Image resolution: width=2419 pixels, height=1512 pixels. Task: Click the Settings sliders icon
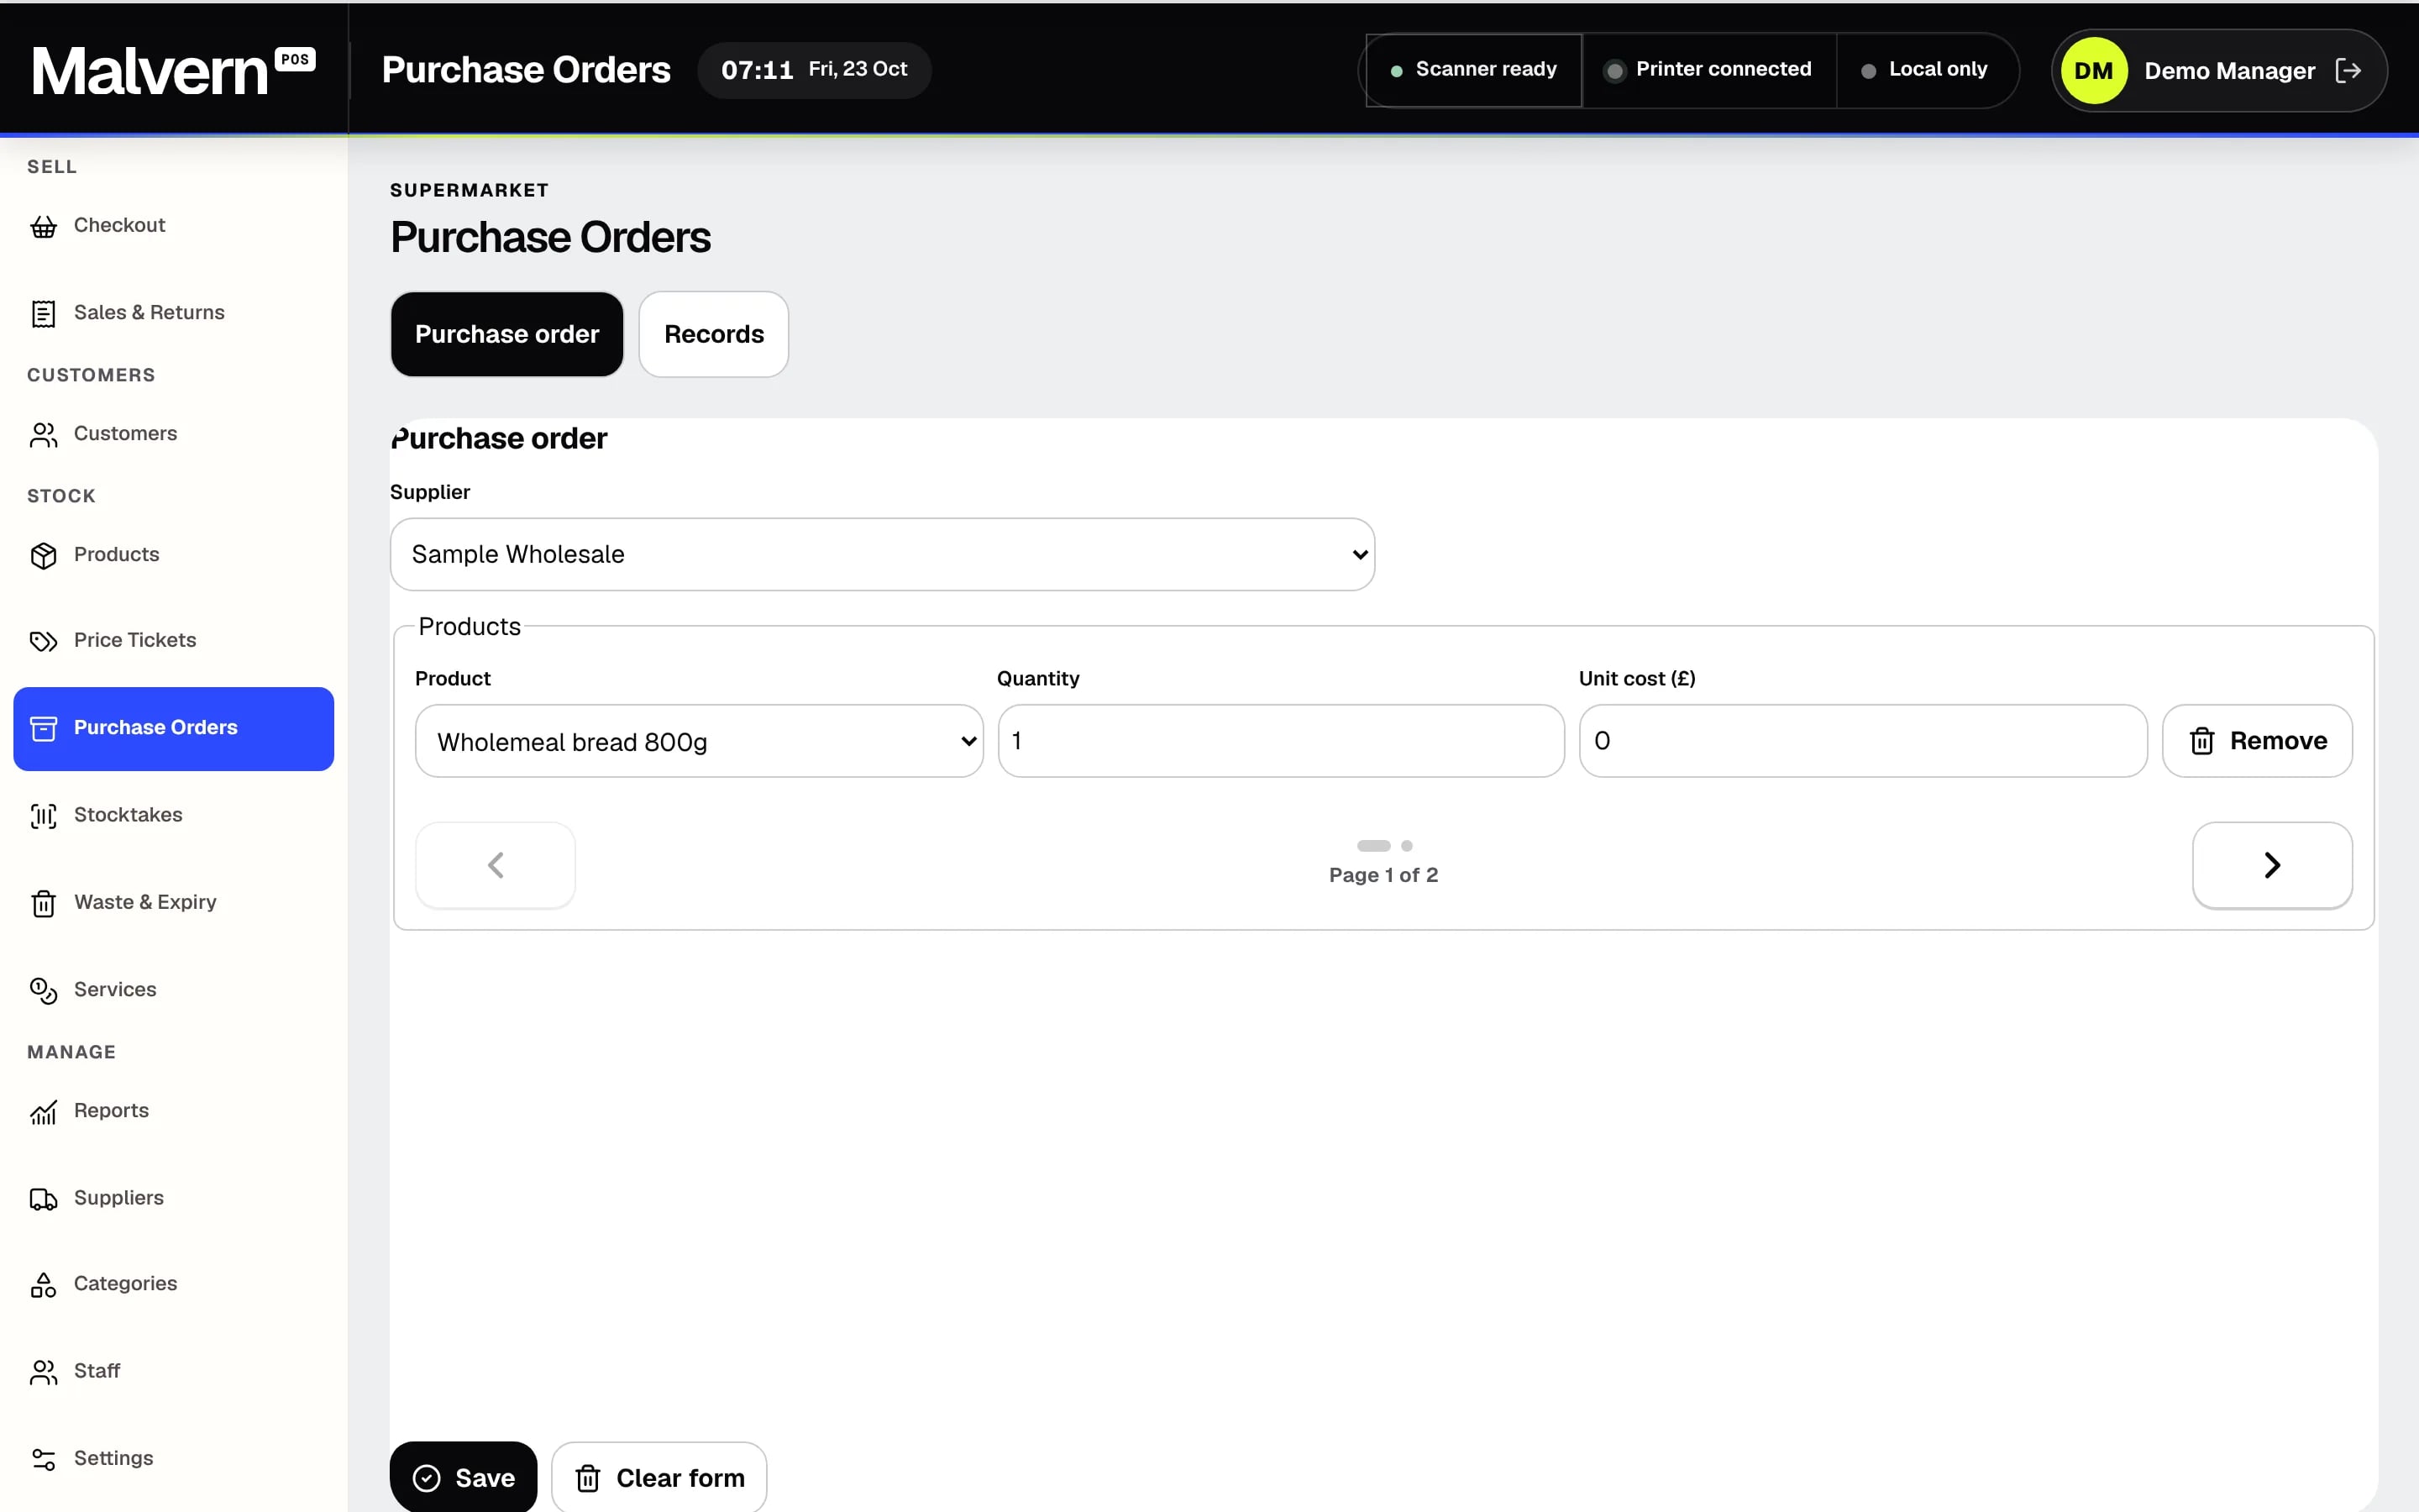43,1460
